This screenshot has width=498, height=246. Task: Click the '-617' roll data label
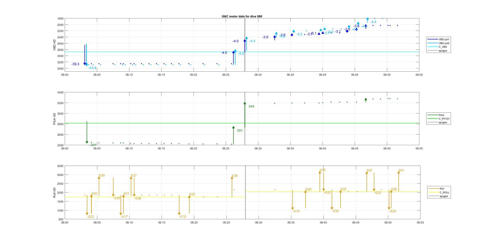pyautogui.click(x=124, y=217)
